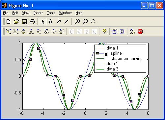Maximize the Figure No. 1 window

(152, 6)
